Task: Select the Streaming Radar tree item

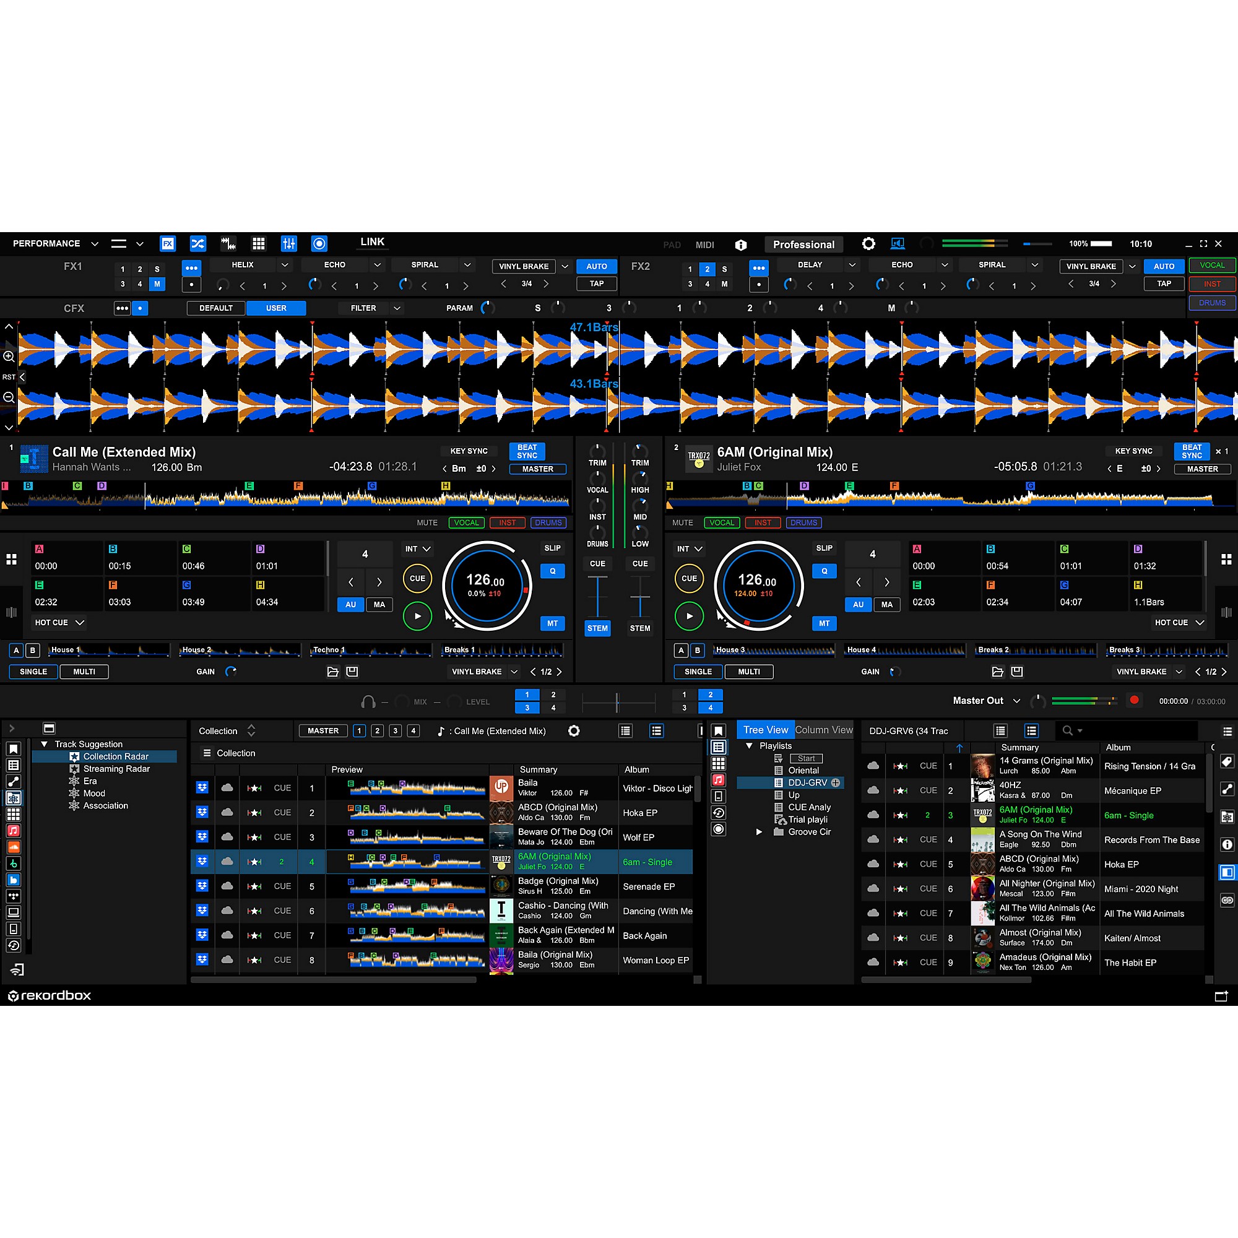Action: 116,769
